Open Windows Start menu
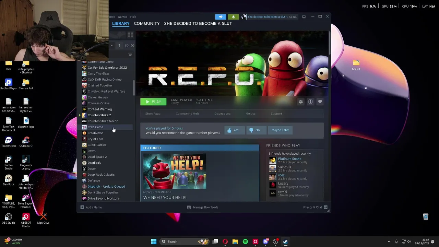Viewport: 439px width, 247px height. click(x=154, y=242)
